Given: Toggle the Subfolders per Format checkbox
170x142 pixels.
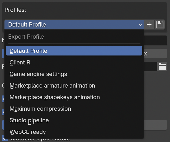Looking at the screenshot, I should [4, 138].
